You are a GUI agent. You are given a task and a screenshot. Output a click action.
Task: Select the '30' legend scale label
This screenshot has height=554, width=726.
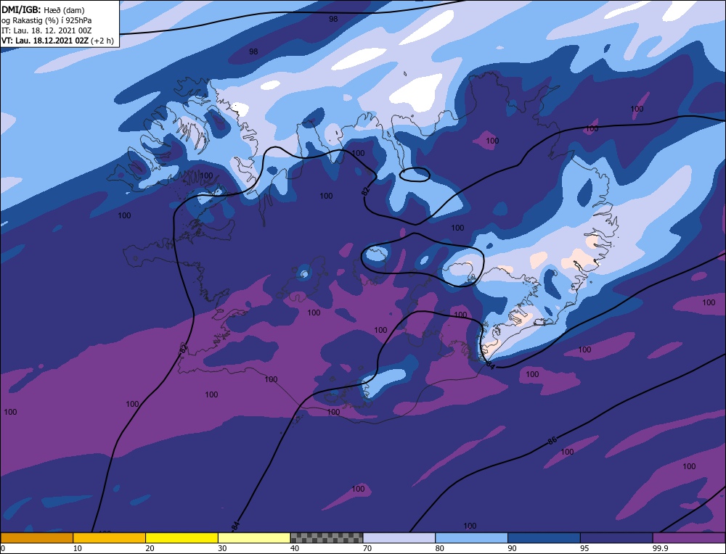222,548
